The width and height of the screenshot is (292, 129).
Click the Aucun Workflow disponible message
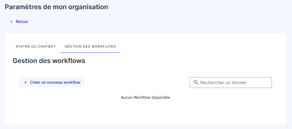(x=145, y=97)
